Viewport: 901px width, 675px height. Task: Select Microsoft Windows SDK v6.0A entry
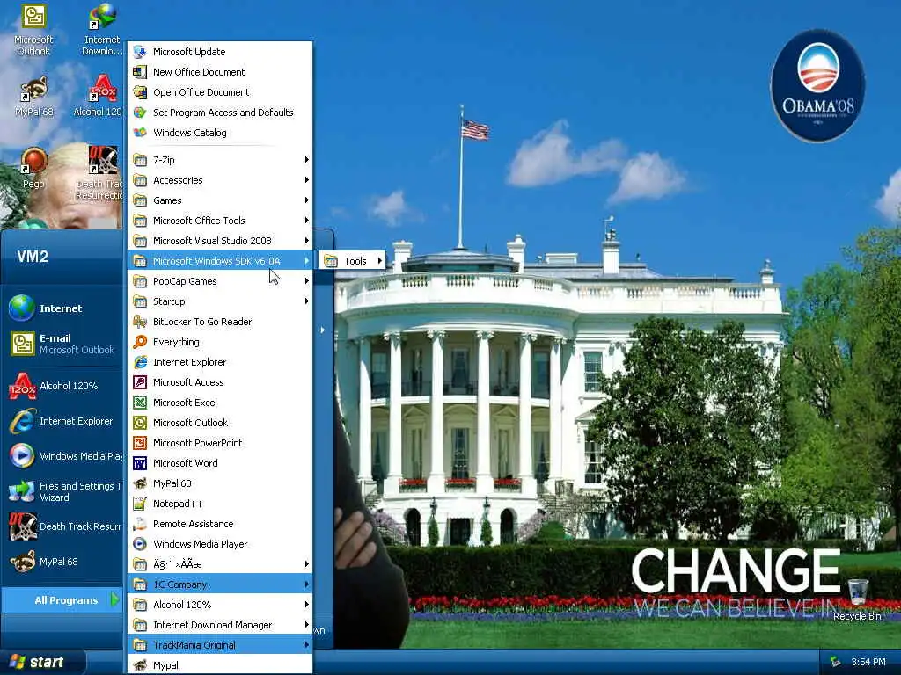click(219, 261)
